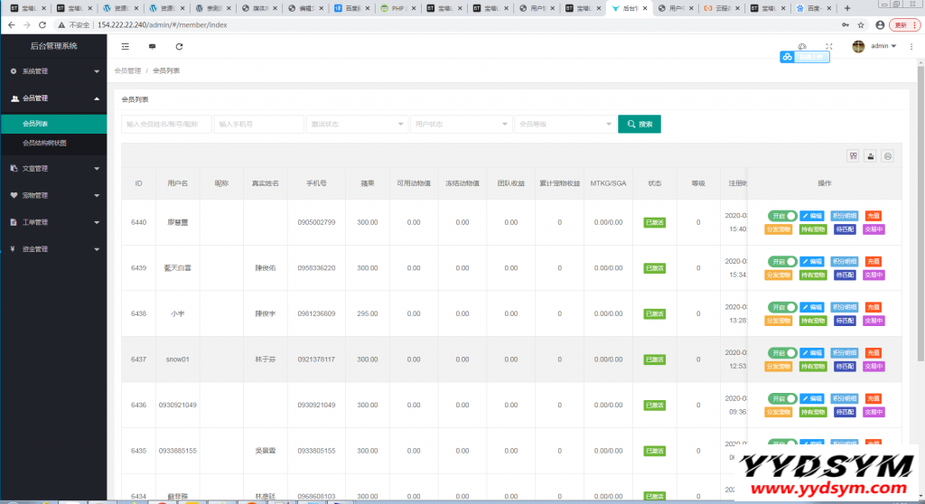The image size is (925, 504).
Task: Click the fullscreen icon in the header
Action: pos(829,46)
